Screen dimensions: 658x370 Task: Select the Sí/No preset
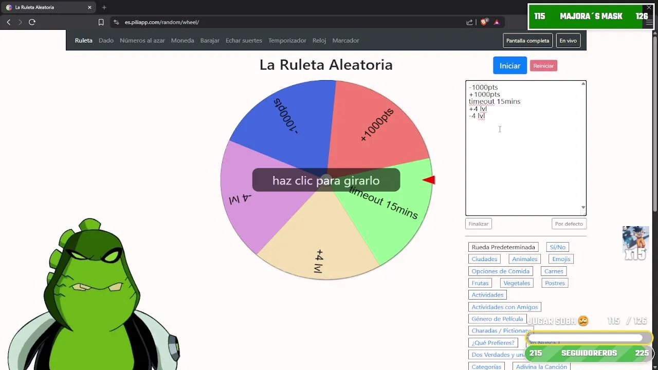[557, 247]
